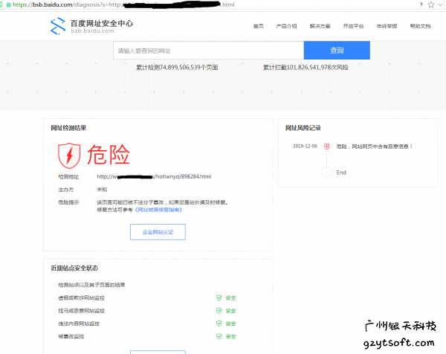Viewport: 446px width, 354px height.
Task: Go to 首页 in the top navigation
Action: pyautogui.click(x=258, y=26)
